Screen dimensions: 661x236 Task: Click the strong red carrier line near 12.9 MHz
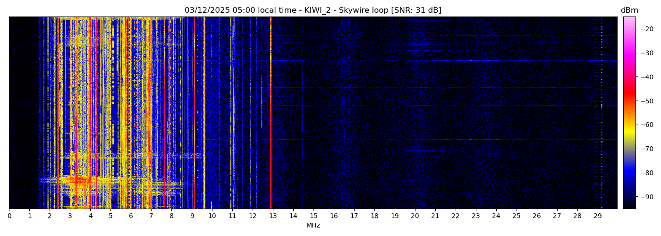click(x=271, y=113)
